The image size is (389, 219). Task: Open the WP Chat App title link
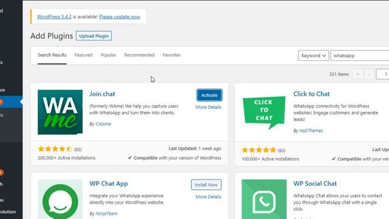point(109,184)
